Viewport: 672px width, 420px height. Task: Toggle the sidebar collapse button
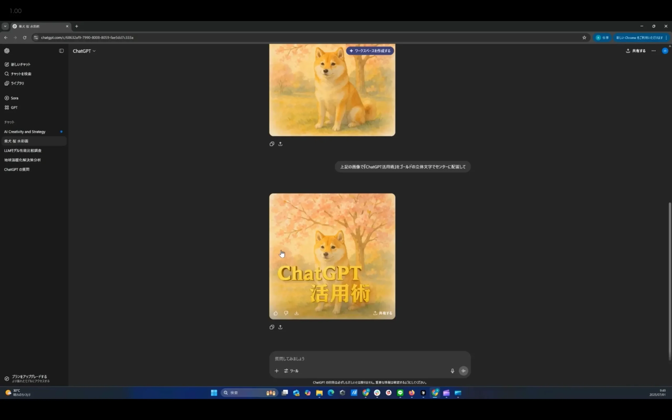(x=61, y=51)
